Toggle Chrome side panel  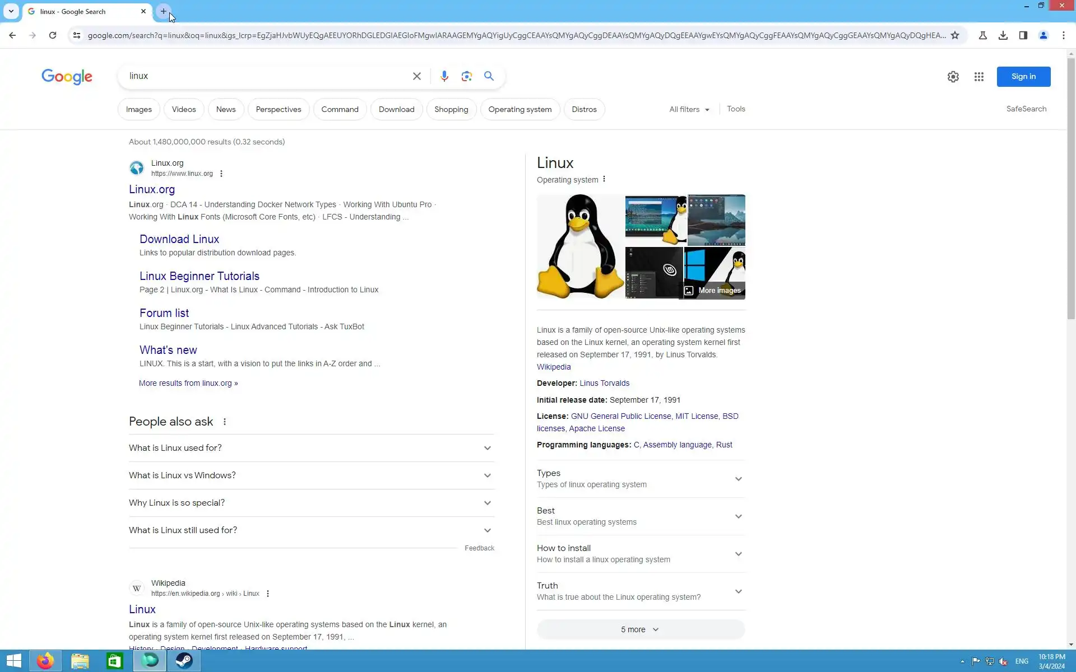(x=1023, y=35)
